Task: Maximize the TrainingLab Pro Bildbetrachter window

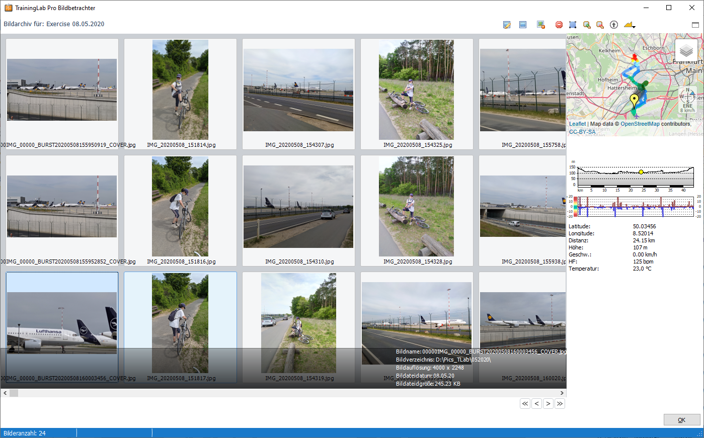Action: tap(669, 8)
